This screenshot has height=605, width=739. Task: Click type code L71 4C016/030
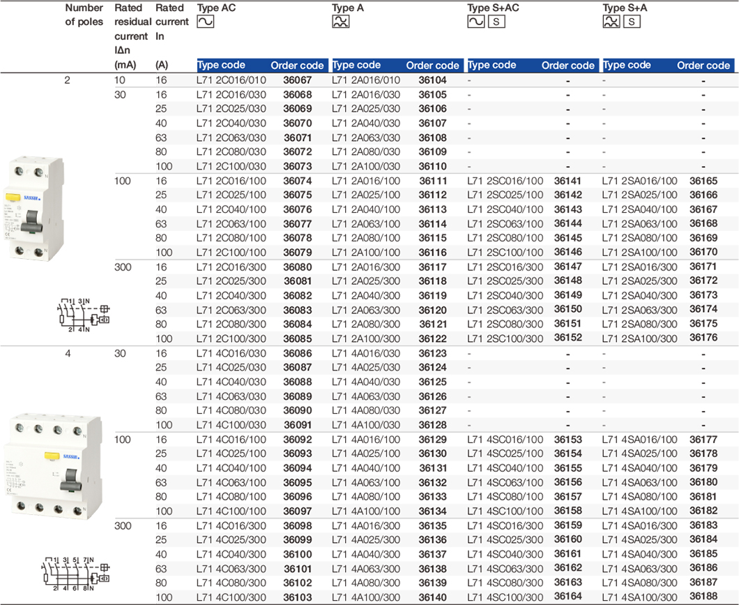coord(231,354)
